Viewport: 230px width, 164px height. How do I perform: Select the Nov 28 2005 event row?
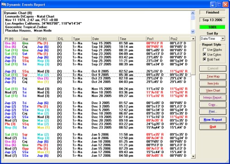tap(97, 96)
